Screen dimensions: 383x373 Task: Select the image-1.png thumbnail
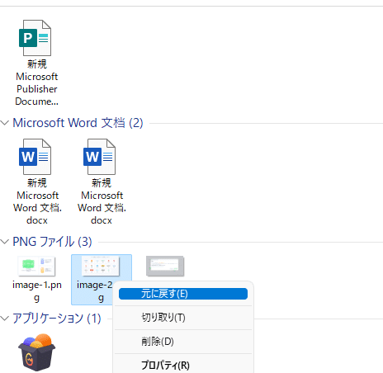click(x=36, y=267)
